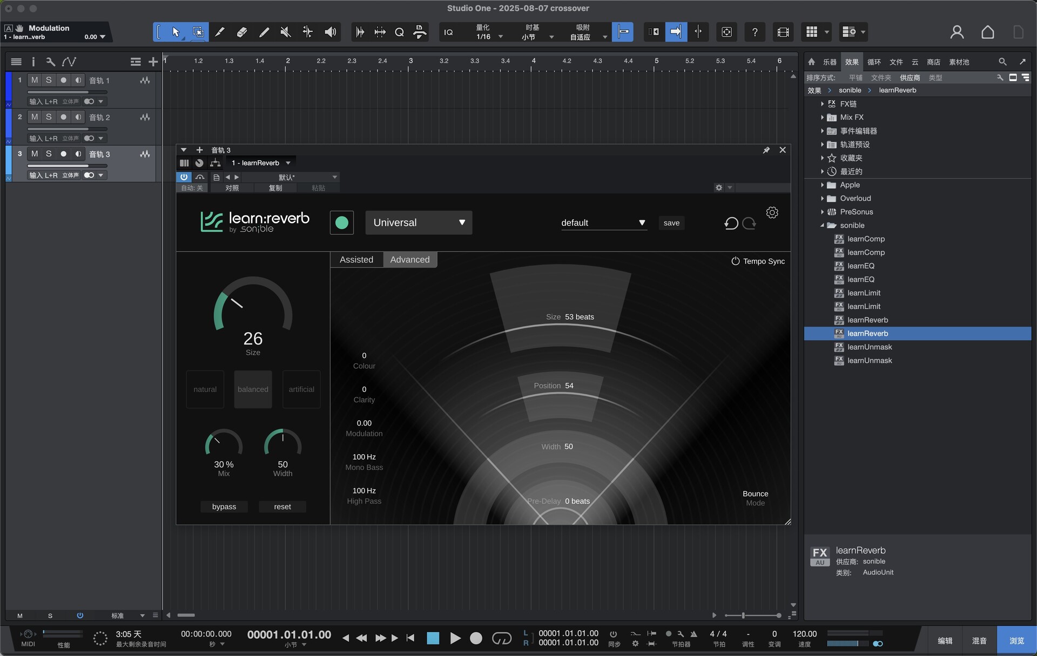Toggle monitor on track 音轨 1
1037x656 pixels.
click(78, 80)
